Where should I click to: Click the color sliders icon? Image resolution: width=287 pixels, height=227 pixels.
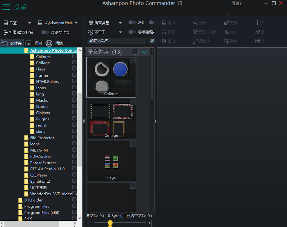(x=226, y=41)
